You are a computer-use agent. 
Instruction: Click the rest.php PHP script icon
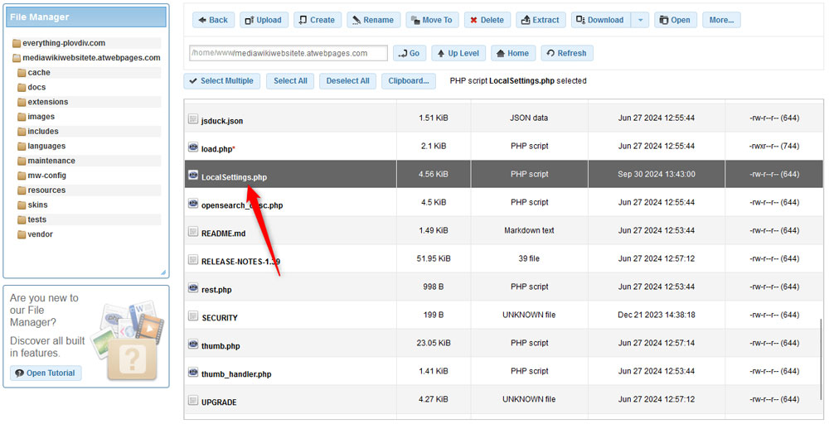click(193, 287)
